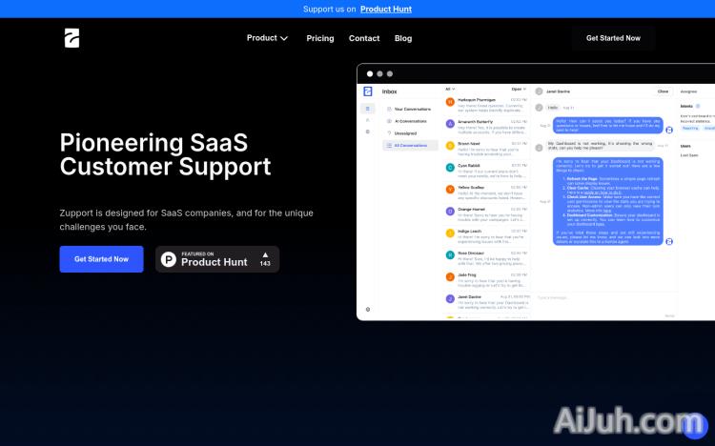Open the Yellow Scallop conversation

click(486, 192)
